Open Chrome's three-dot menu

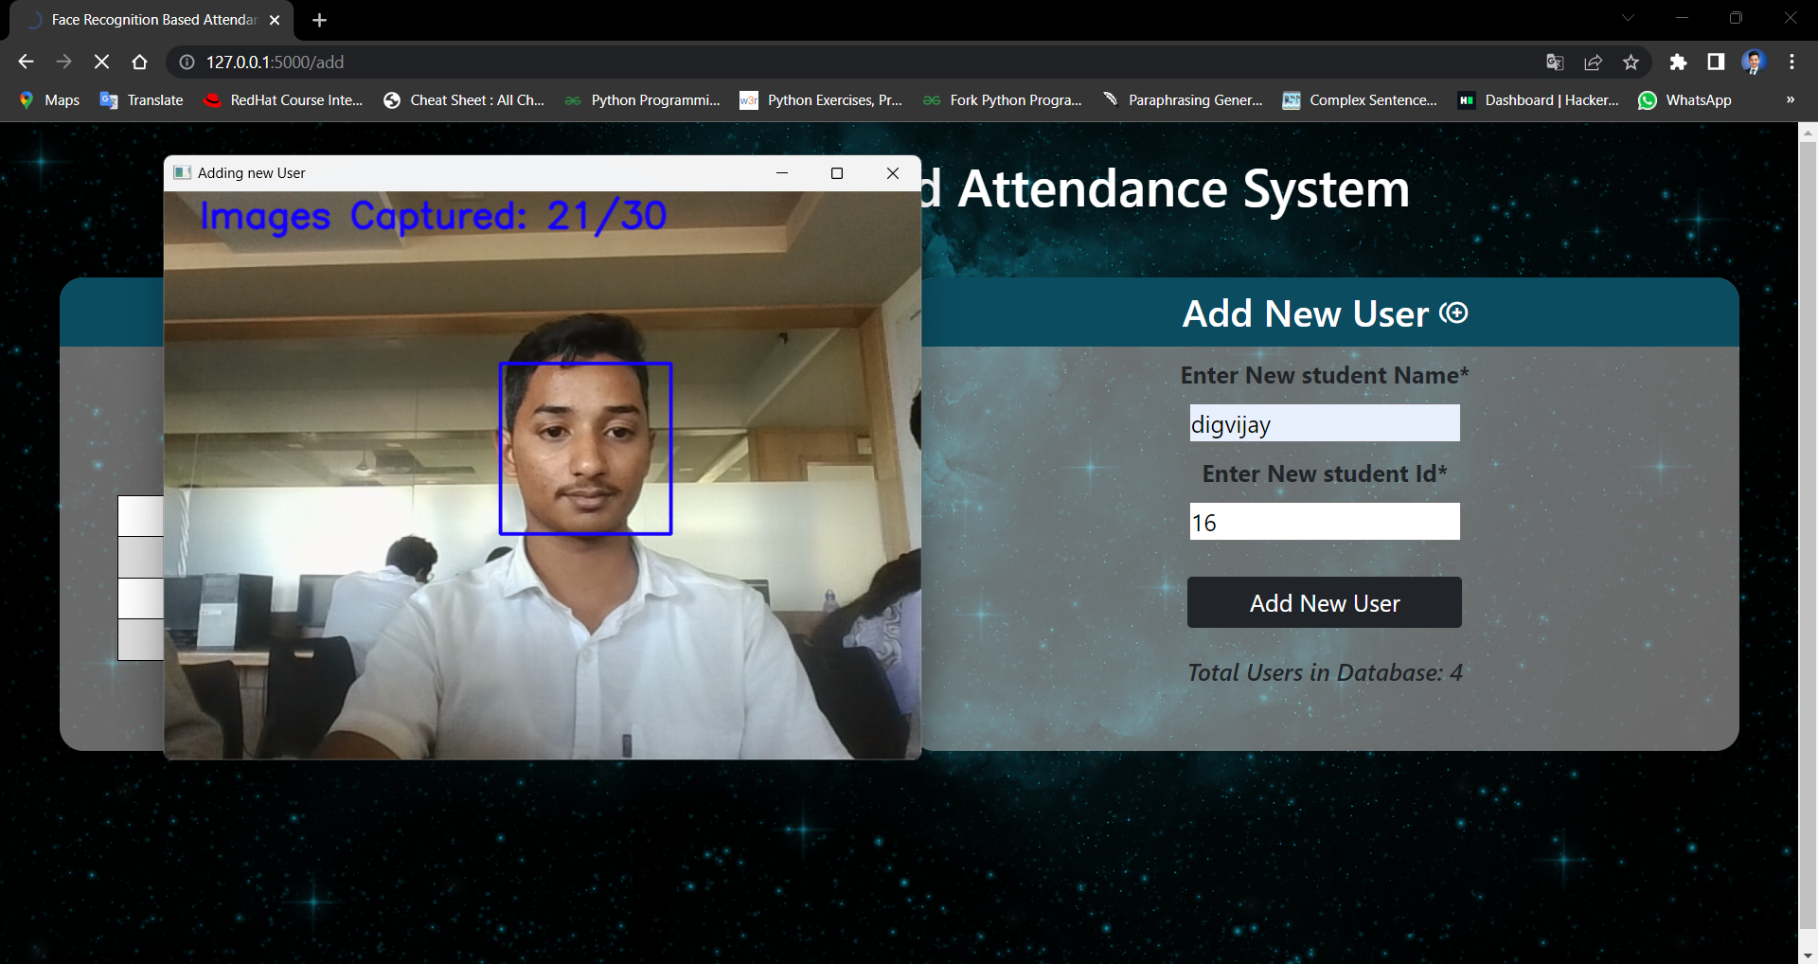coord(1791,62)
